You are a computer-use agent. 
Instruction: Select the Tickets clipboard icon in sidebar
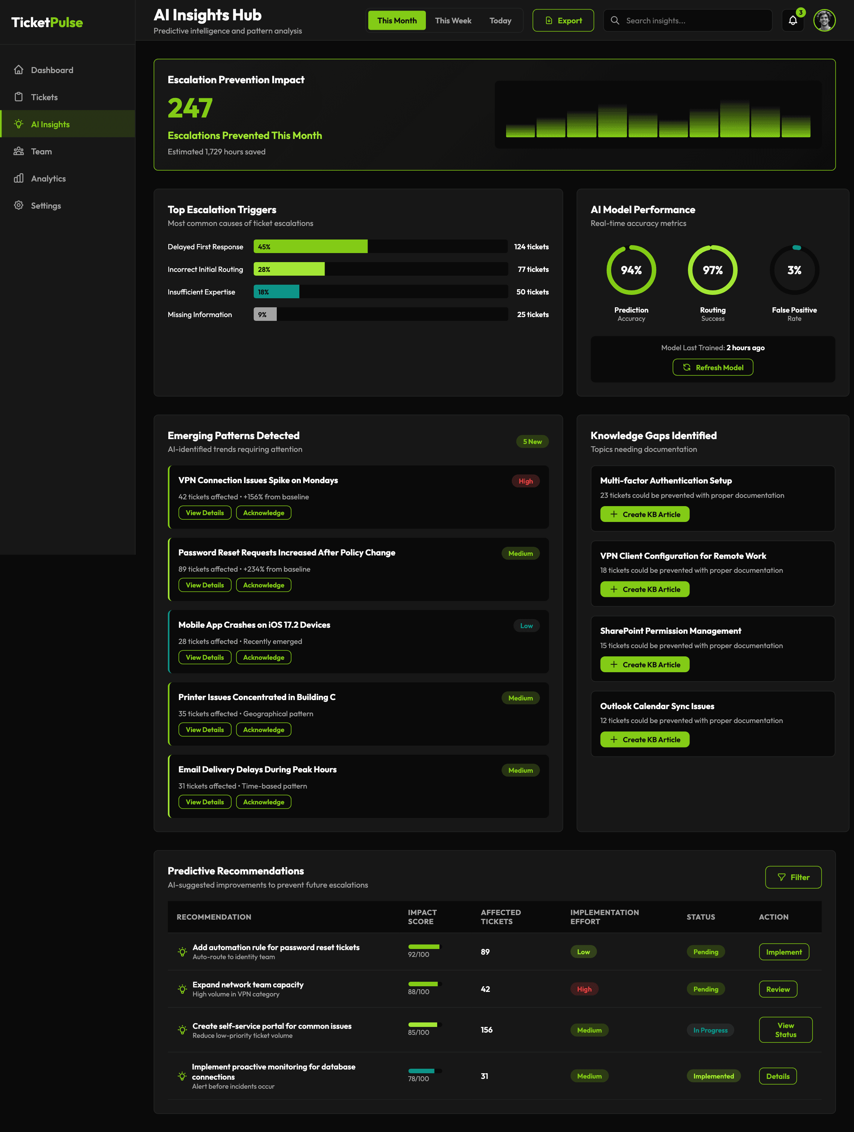coord(19,97)
